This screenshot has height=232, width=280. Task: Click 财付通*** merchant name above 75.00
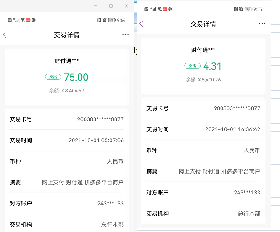tap(67, 60)
